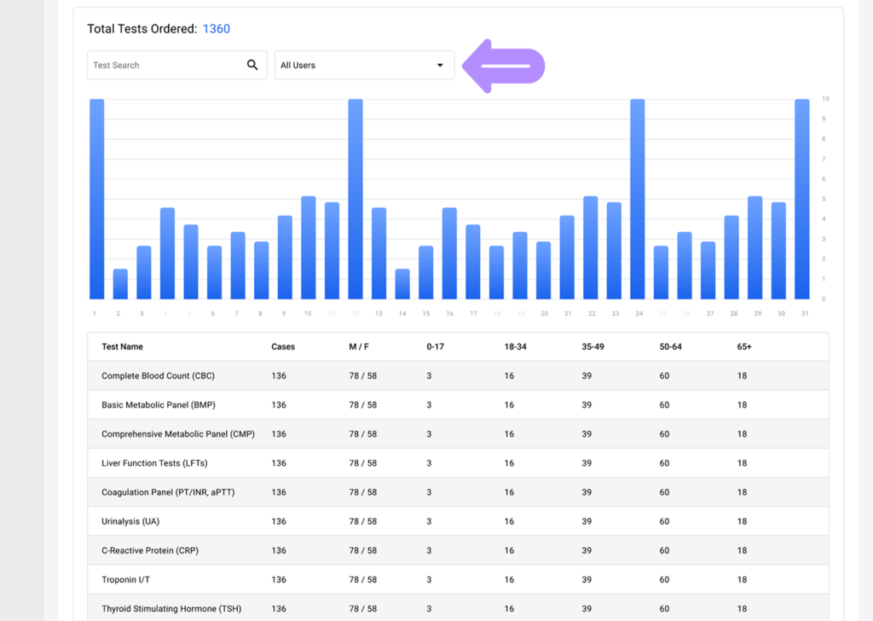Click the tall bar for day 12
Viewport: 873px width, 621px height.
(356, 200)
